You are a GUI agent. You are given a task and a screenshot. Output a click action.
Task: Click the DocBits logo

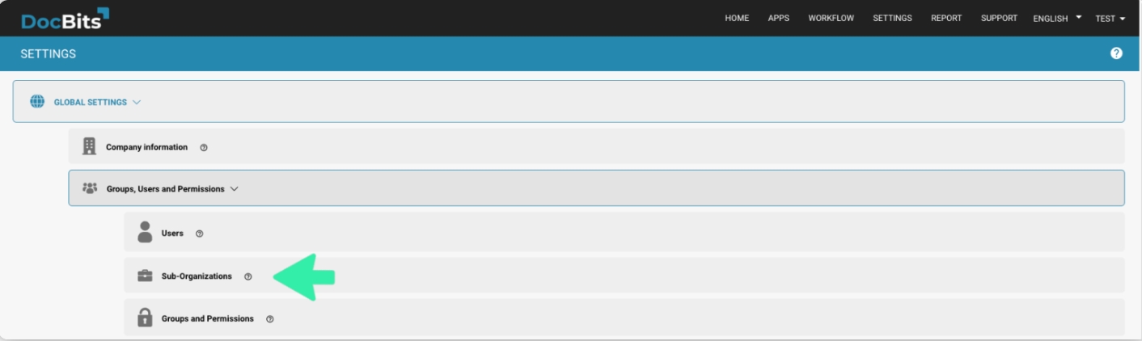coord(65,19)
